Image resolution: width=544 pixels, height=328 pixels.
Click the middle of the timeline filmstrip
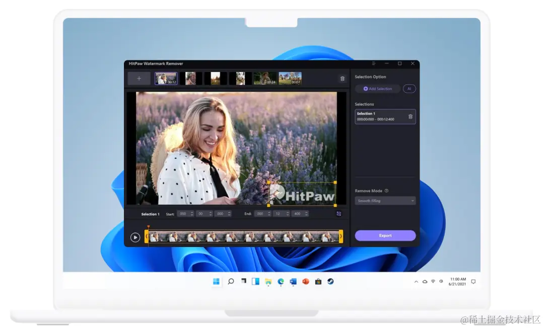pos(244,236)
